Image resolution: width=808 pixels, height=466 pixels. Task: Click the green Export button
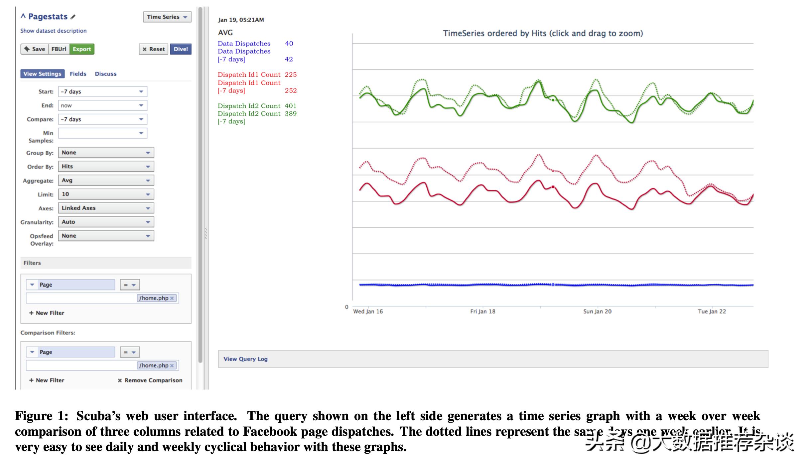[x=82, y=49]
